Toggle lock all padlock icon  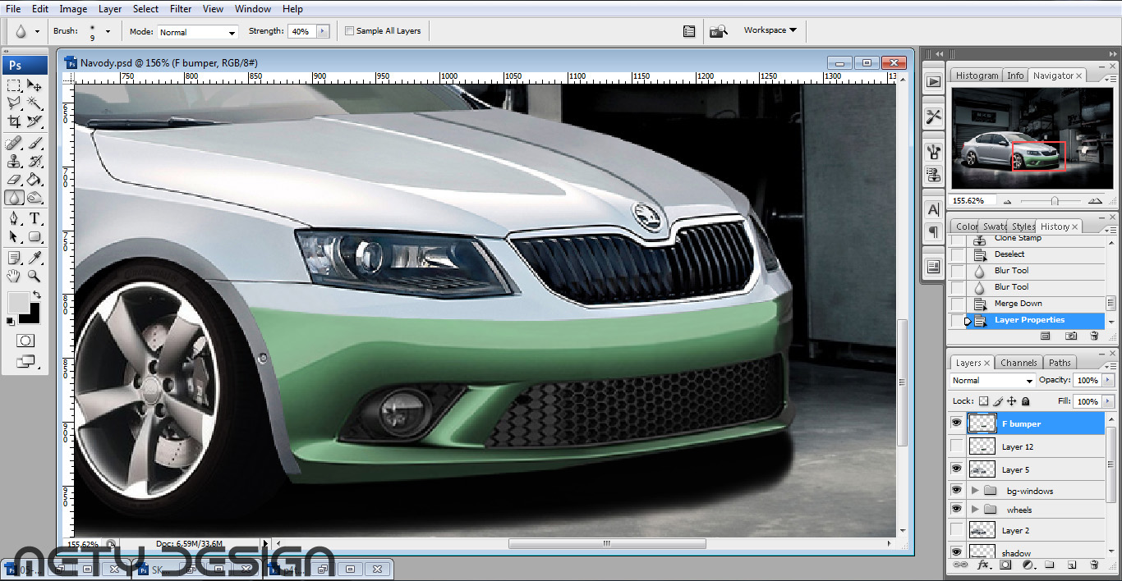point(1026,401)
